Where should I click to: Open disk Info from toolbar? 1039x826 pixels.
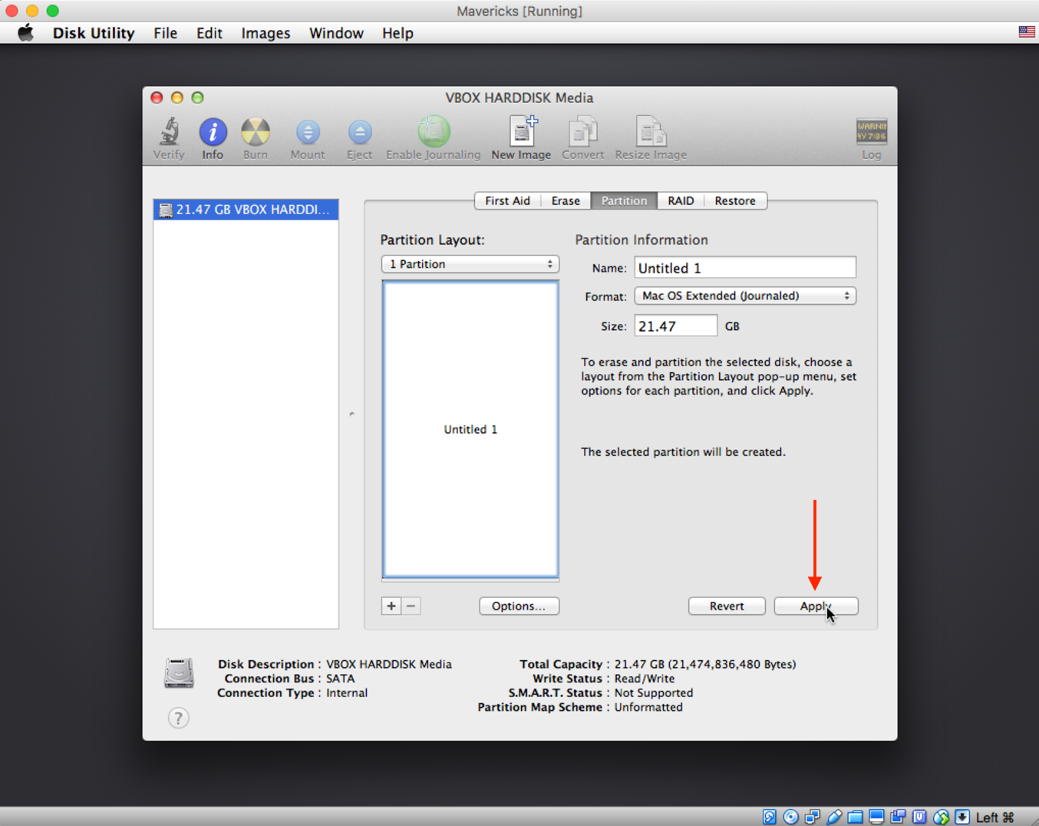(x=213, y=133)
